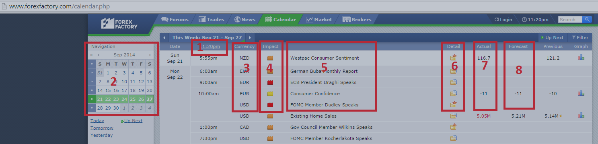Open the graph for Westpac Consumer Sentiment
598x144 pixels.
[581, 58]
